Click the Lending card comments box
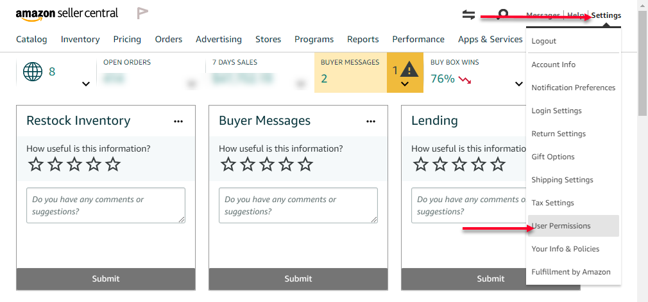This screenshot has height=302, width=648. (x=469, y=205)
